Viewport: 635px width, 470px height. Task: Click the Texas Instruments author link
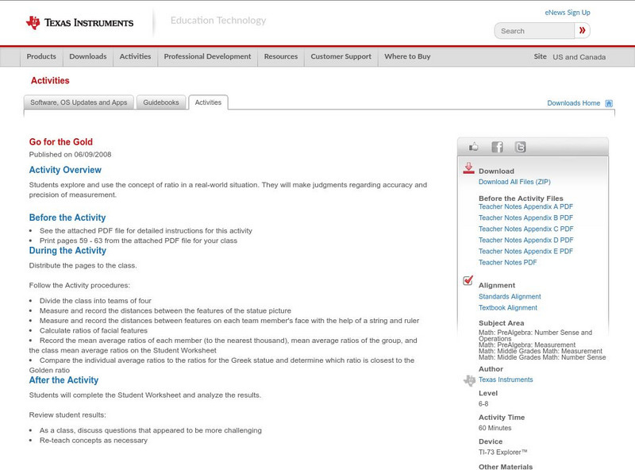[x=506, y=379]
